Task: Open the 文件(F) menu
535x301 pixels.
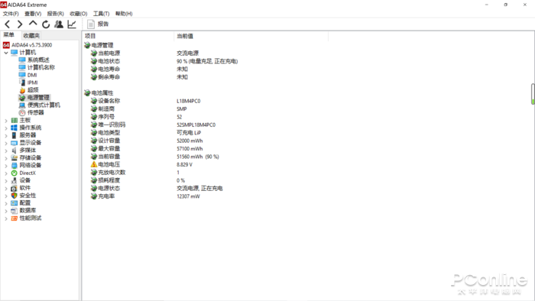Action: (11, 14)
